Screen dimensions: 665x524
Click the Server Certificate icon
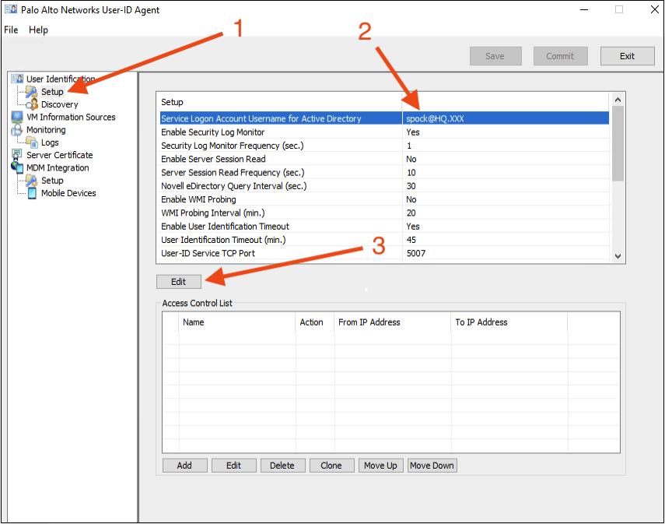pos(17,155)
